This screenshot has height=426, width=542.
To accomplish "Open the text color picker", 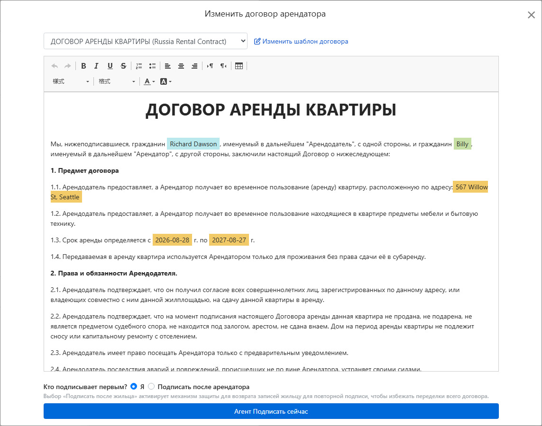I will pyautogui.click(x=149, y=81).
